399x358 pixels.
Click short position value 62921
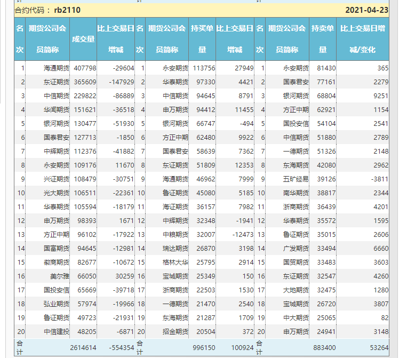pos(326,110)
